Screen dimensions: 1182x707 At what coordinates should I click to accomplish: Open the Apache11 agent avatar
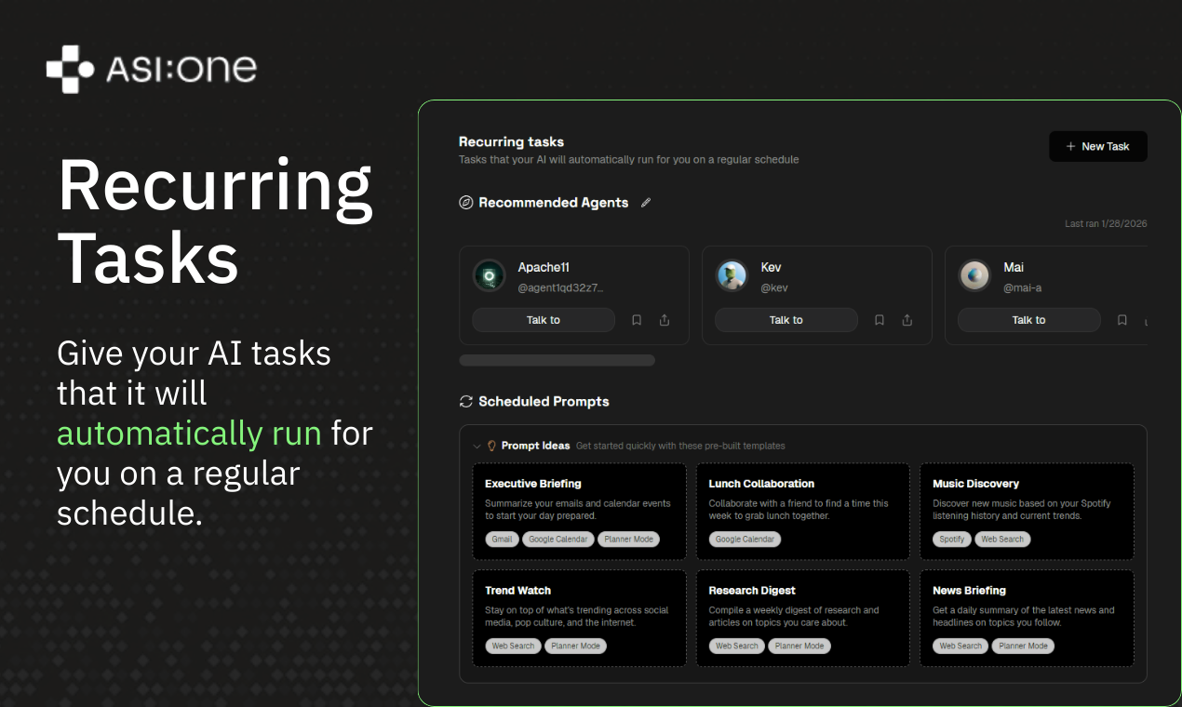490,275
